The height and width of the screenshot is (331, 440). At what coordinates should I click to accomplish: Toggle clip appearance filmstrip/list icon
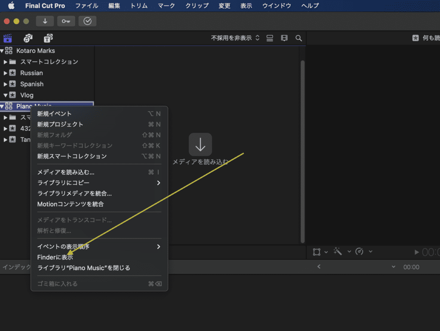270,38
